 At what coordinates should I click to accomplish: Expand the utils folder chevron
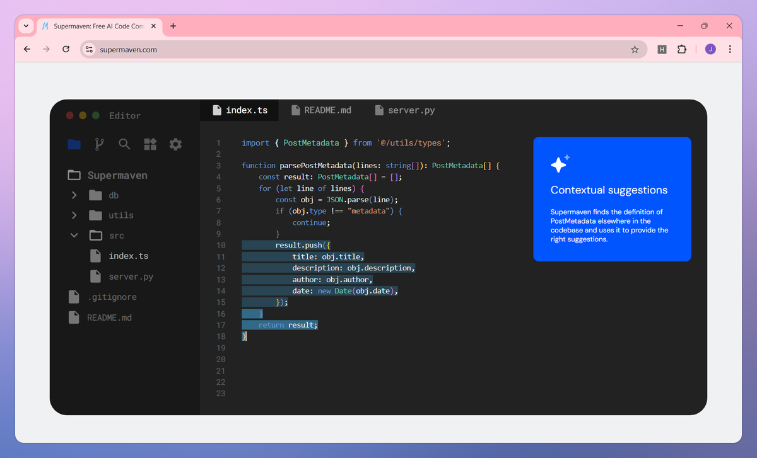coord(74,215)
